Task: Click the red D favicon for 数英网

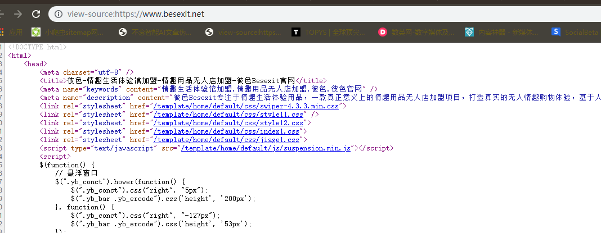Action: click(x=383, y=32)
